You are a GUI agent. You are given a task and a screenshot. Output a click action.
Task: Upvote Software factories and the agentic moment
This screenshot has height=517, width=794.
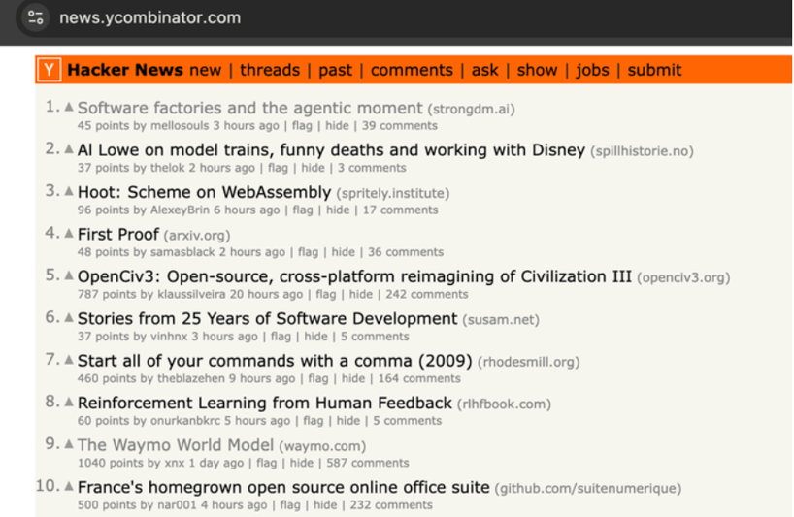[69, 108]
